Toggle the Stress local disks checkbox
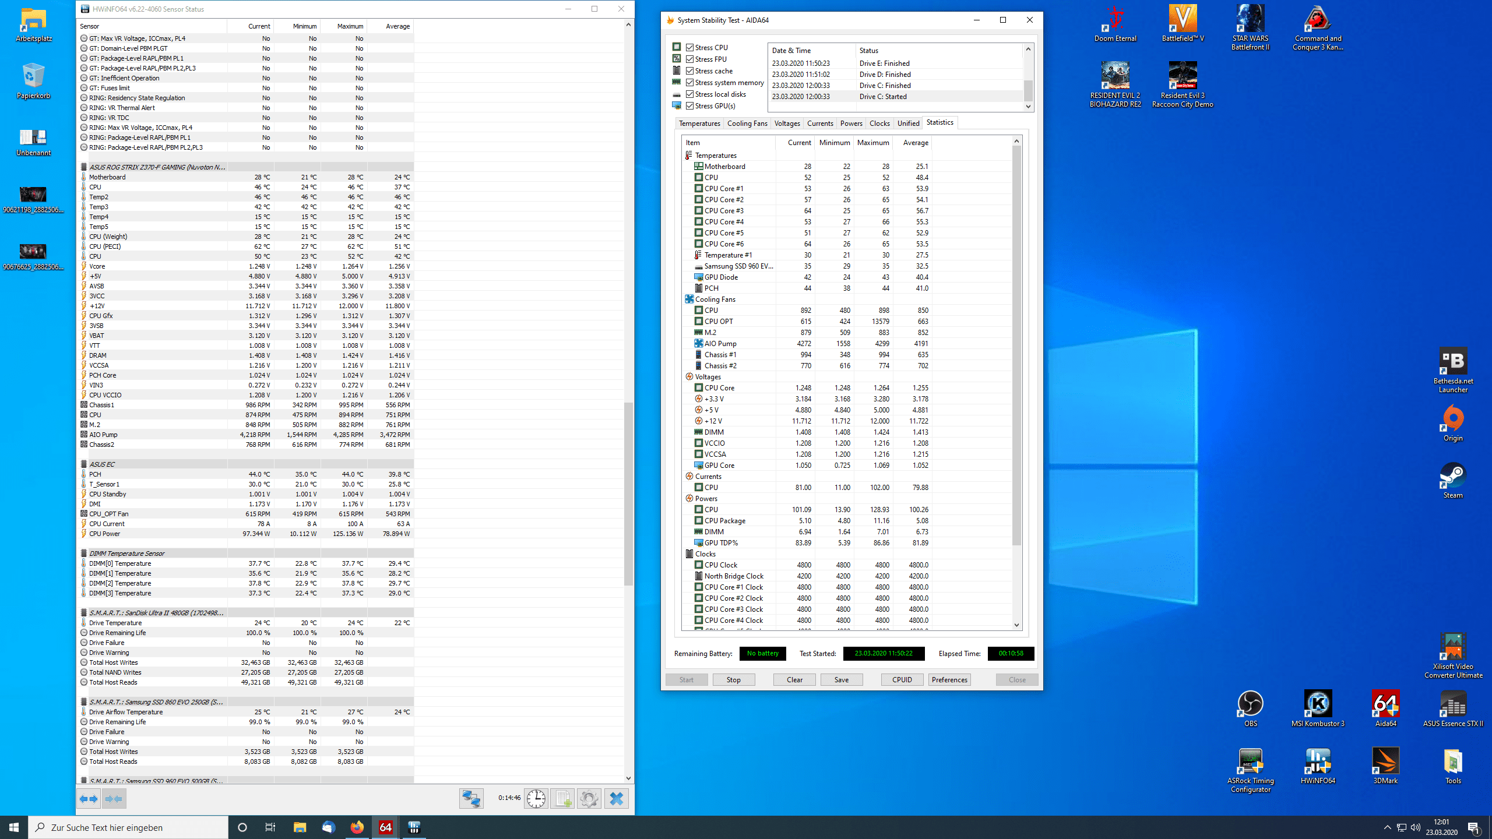The height and width of the screenshot is (839, 1492). pos(689,94)
